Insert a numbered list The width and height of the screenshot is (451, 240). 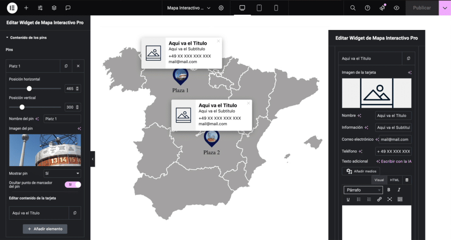pos(369,199)
